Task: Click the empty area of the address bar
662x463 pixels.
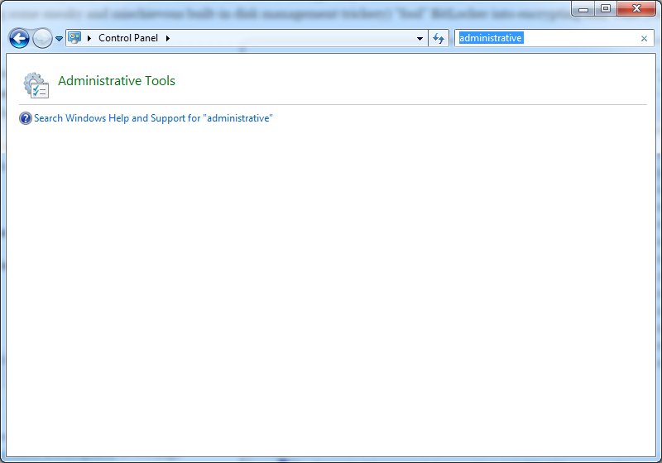Action: 290,38
